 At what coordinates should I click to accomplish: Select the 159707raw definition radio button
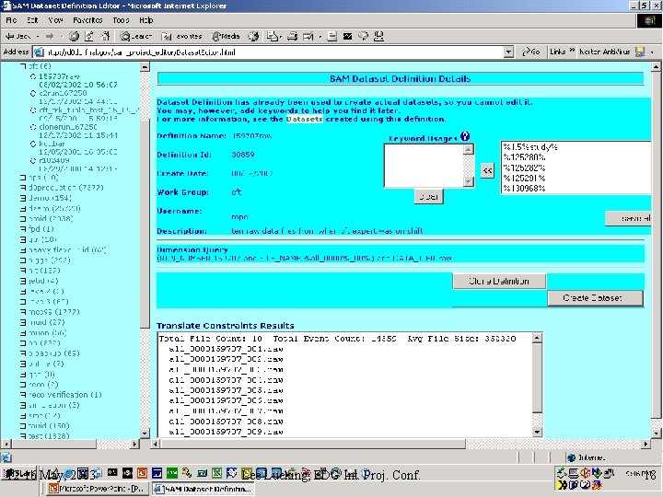click(33, 76)
